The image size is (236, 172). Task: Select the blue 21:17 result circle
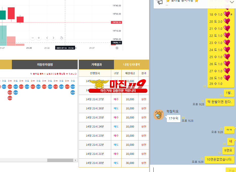pos(16,87)
